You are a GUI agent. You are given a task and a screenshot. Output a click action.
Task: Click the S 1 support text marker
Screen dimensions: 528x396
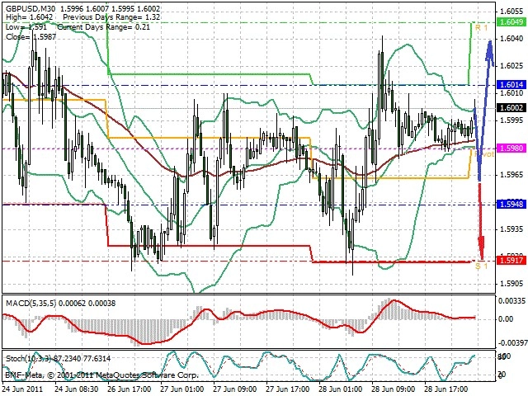click(481, 266)
